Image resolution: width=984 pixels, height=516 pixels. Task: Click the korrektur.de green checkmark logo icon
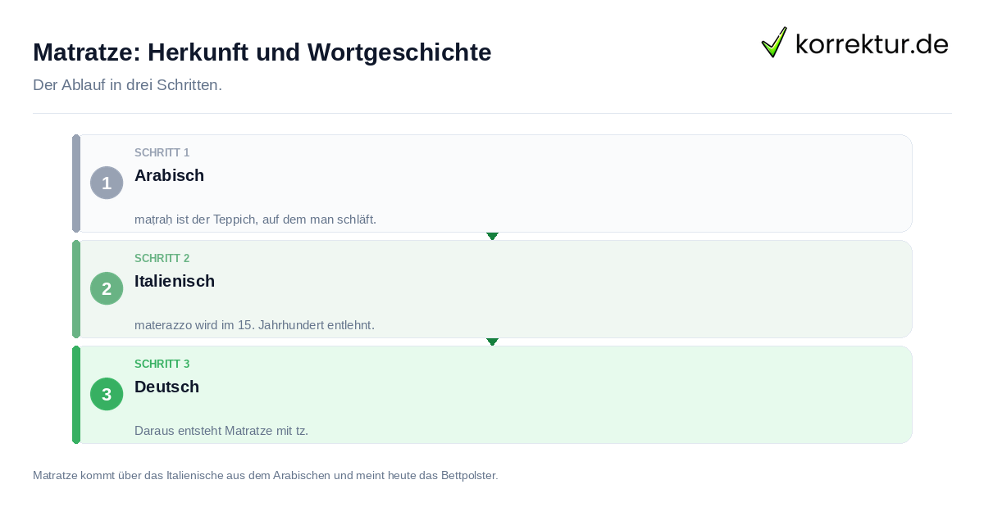pyautogui.click(x=774, y=43)
